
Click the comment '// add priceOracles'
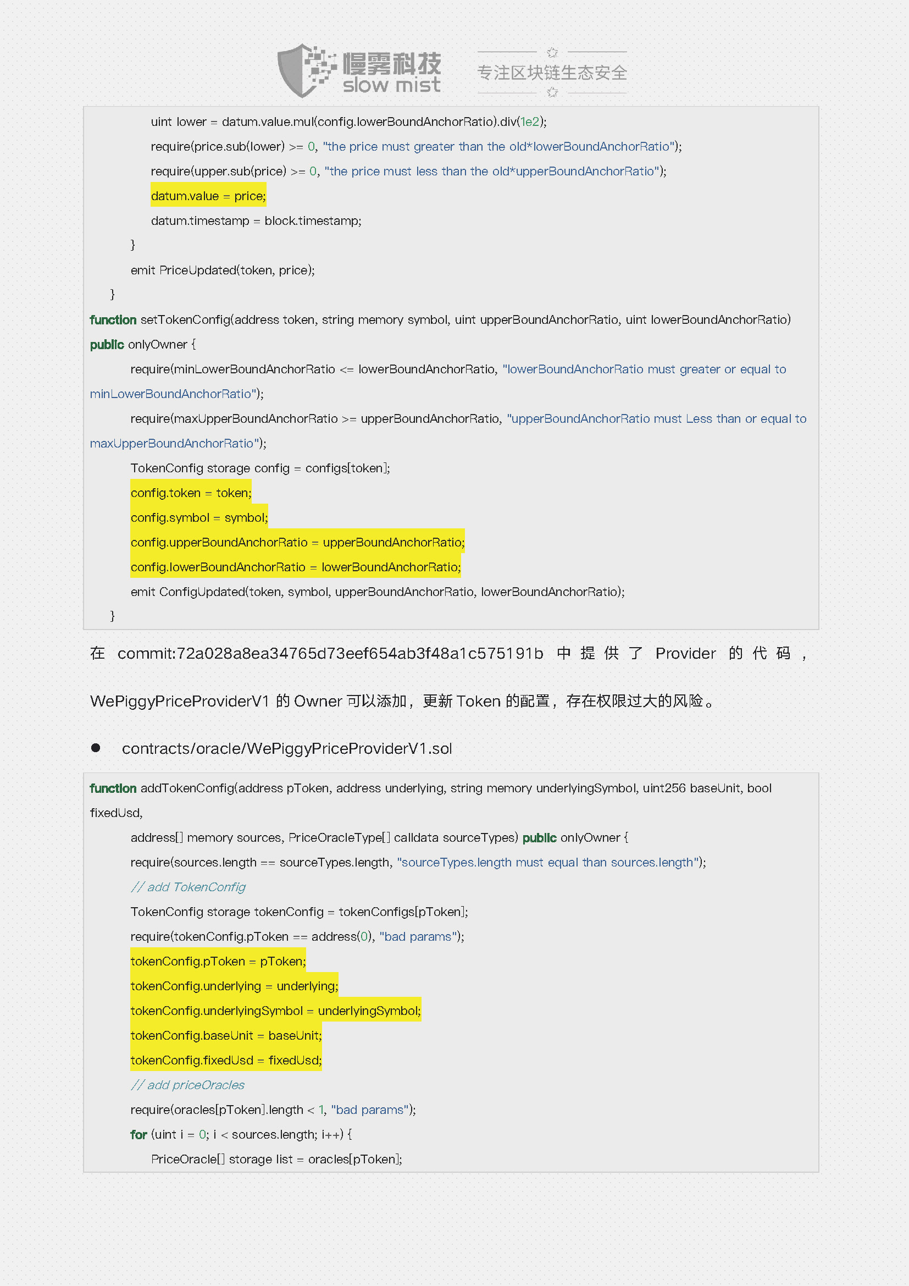pyautogui.click(x=187, y=1085)
